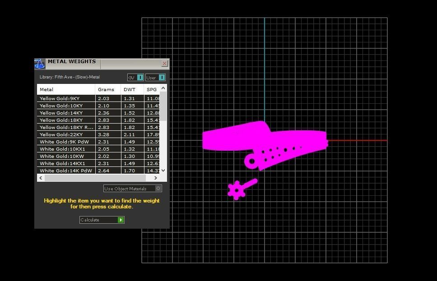Viewport: 437px width, 281px height.
Task: Select the Yellow Gold:14KY row
Action: [x=98, y=113]
